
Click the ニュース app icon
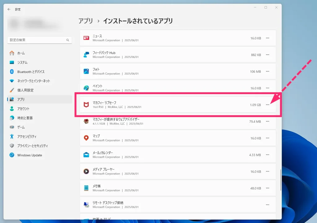86,38
